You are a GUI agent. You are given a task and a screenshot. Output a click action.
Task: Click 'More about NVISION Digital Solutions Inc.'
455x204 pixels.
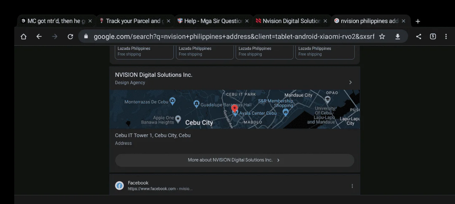click(x=235, y=160)
